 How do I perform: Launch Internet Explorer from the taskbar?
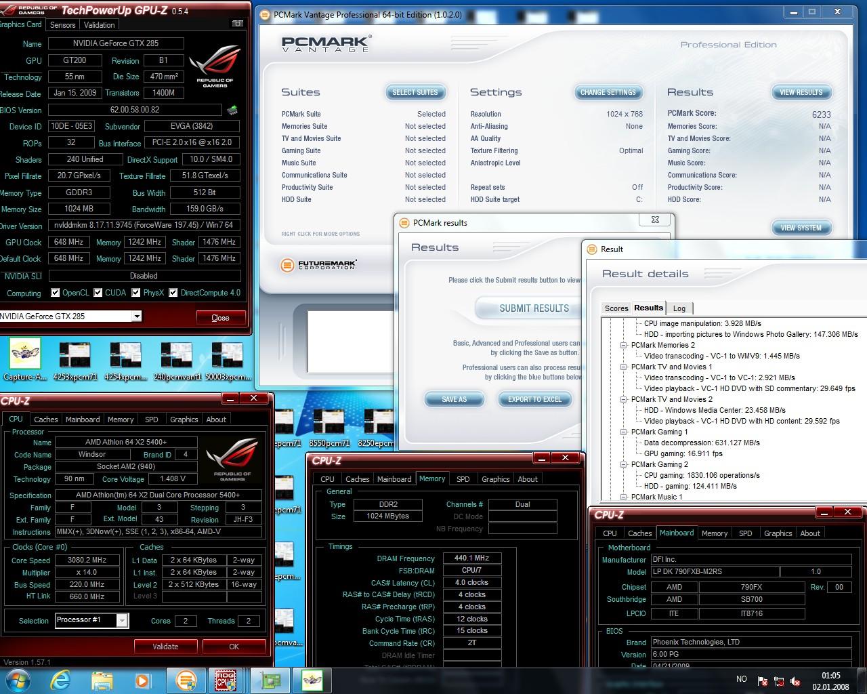click(x=62, y=680)
